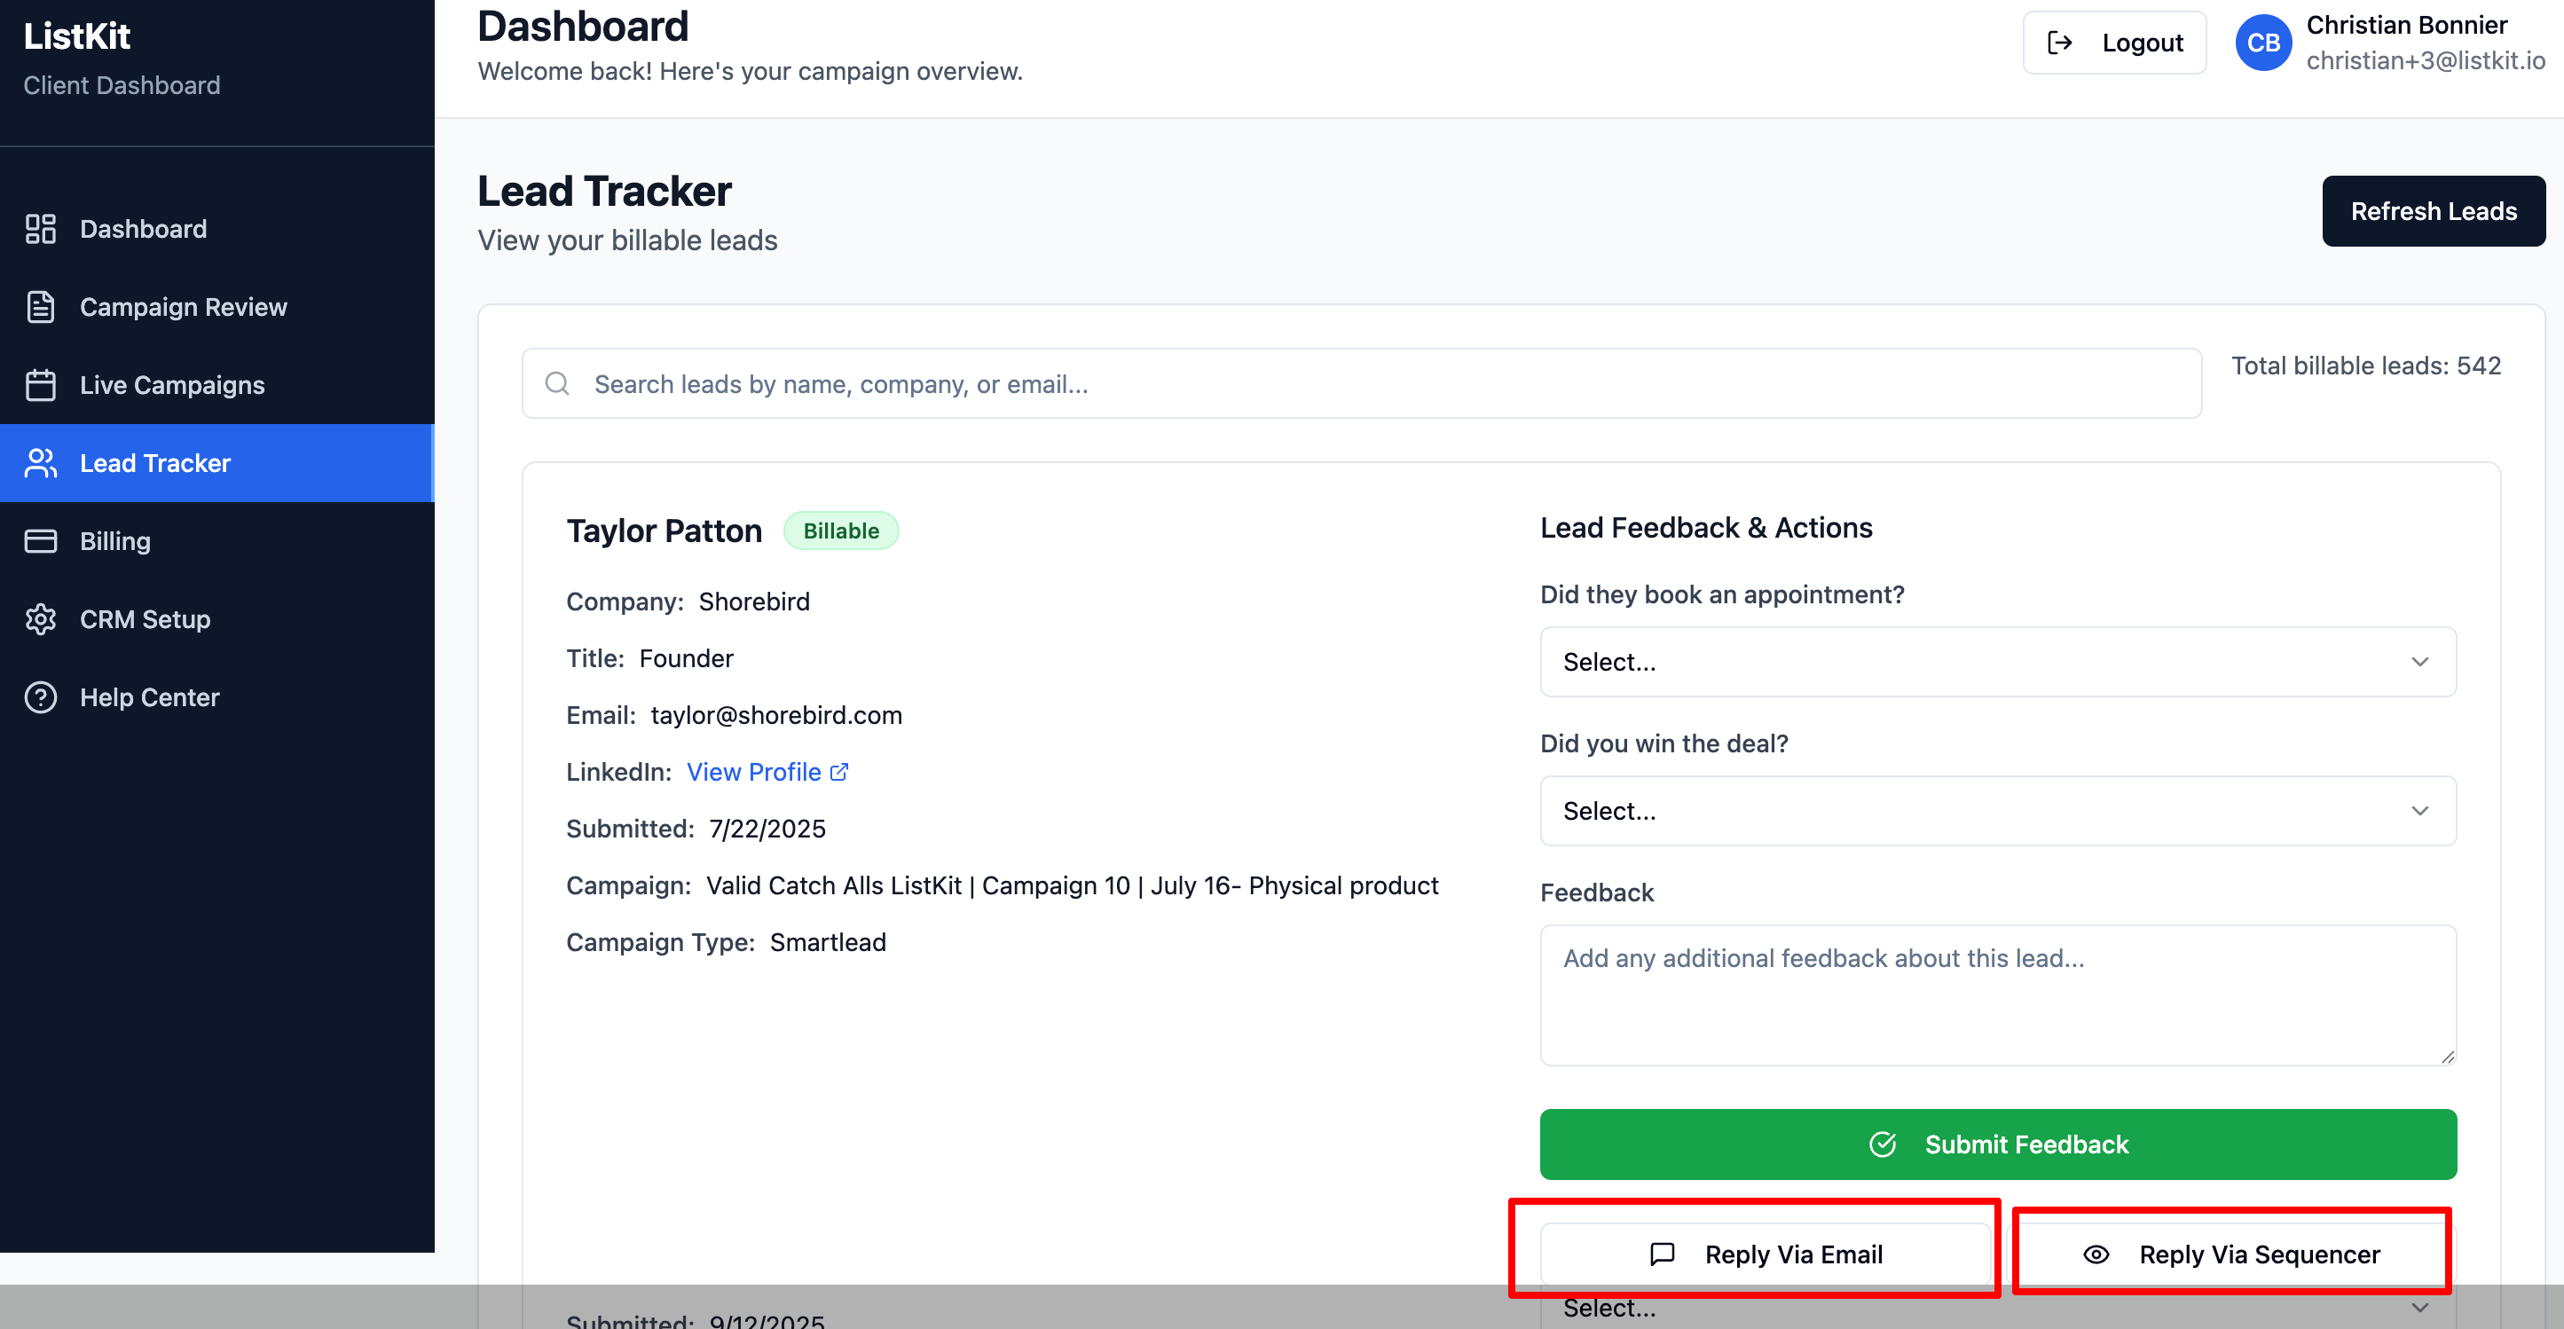
Task: Open the 'Did they book an appointment?' dropdown
Action: (1997, 662)
